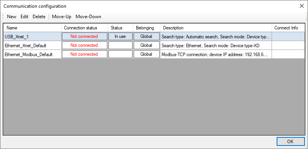
Task: Click empty Status button for Ethernet_Xnet_Default
Action: (x=120, y=45)
